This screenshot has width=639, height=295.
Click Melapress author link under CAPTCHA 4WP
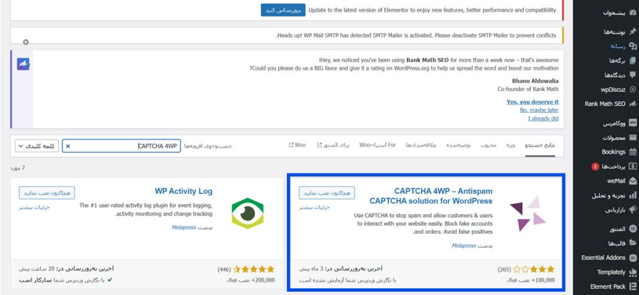click(x=464, y=246)
